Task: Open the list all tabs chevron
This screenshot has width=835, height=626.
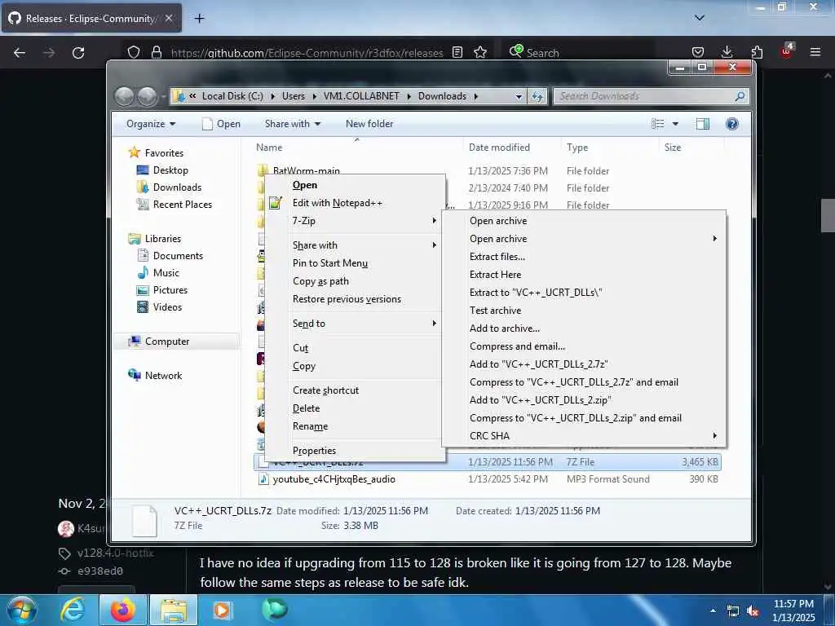Action: pos(700,18)
